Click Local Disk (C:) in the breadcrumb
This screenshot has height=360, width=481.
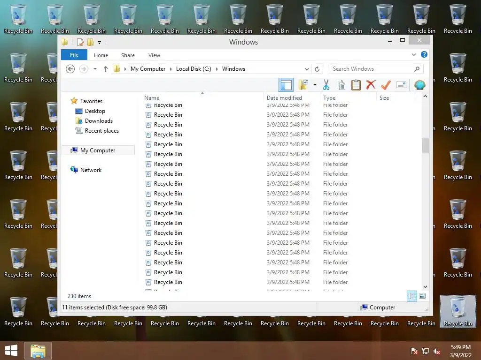click(x=194, y=69)
